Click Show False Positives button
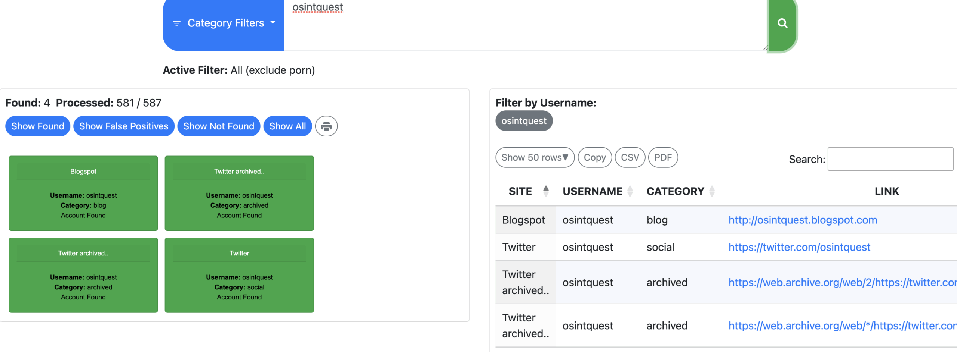Image resolution: width=957 pixels, height=352 pixels. click(124, 126)
